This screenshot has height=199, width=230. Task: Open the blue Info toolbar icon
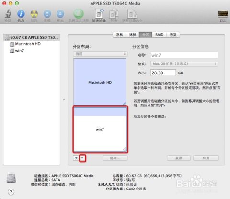(21, 14)
